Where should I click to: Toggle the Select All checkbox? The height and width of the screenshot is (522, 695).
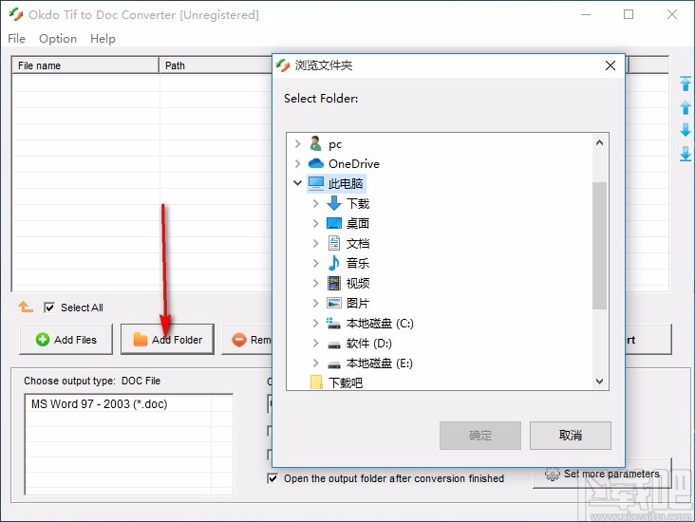click(49, 308)
